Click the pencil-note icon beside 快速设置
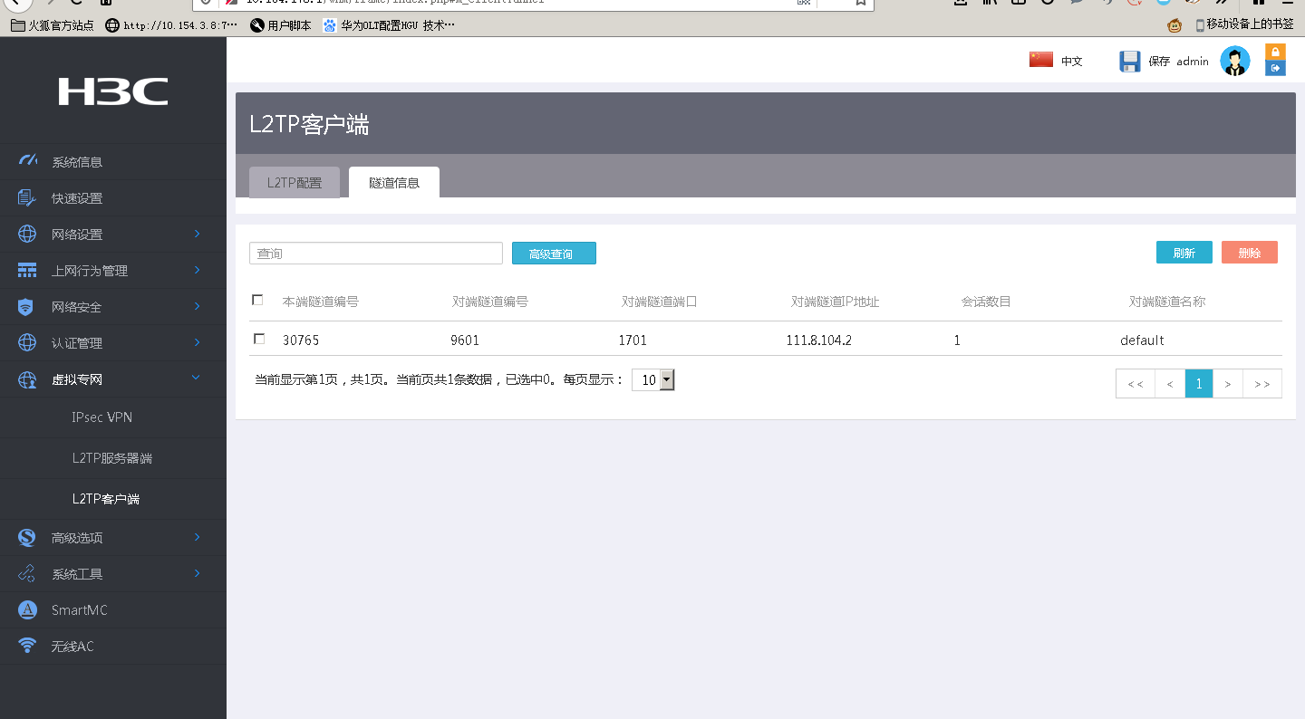The height and width of the screenshot is (719, 1305). pyautogui.click(x=27, y=197)
